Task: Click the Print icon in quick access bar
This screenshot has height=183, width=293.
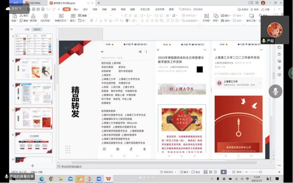Action: 38,9
